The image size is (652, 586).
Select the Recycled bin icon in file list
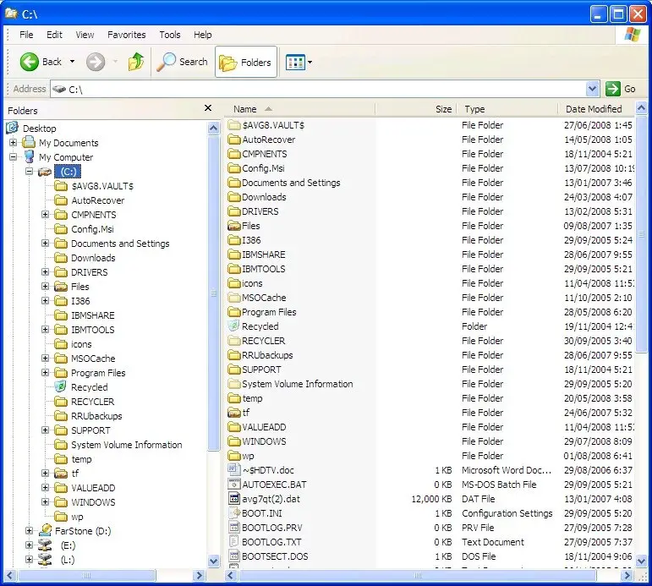(x=234, y=326)
